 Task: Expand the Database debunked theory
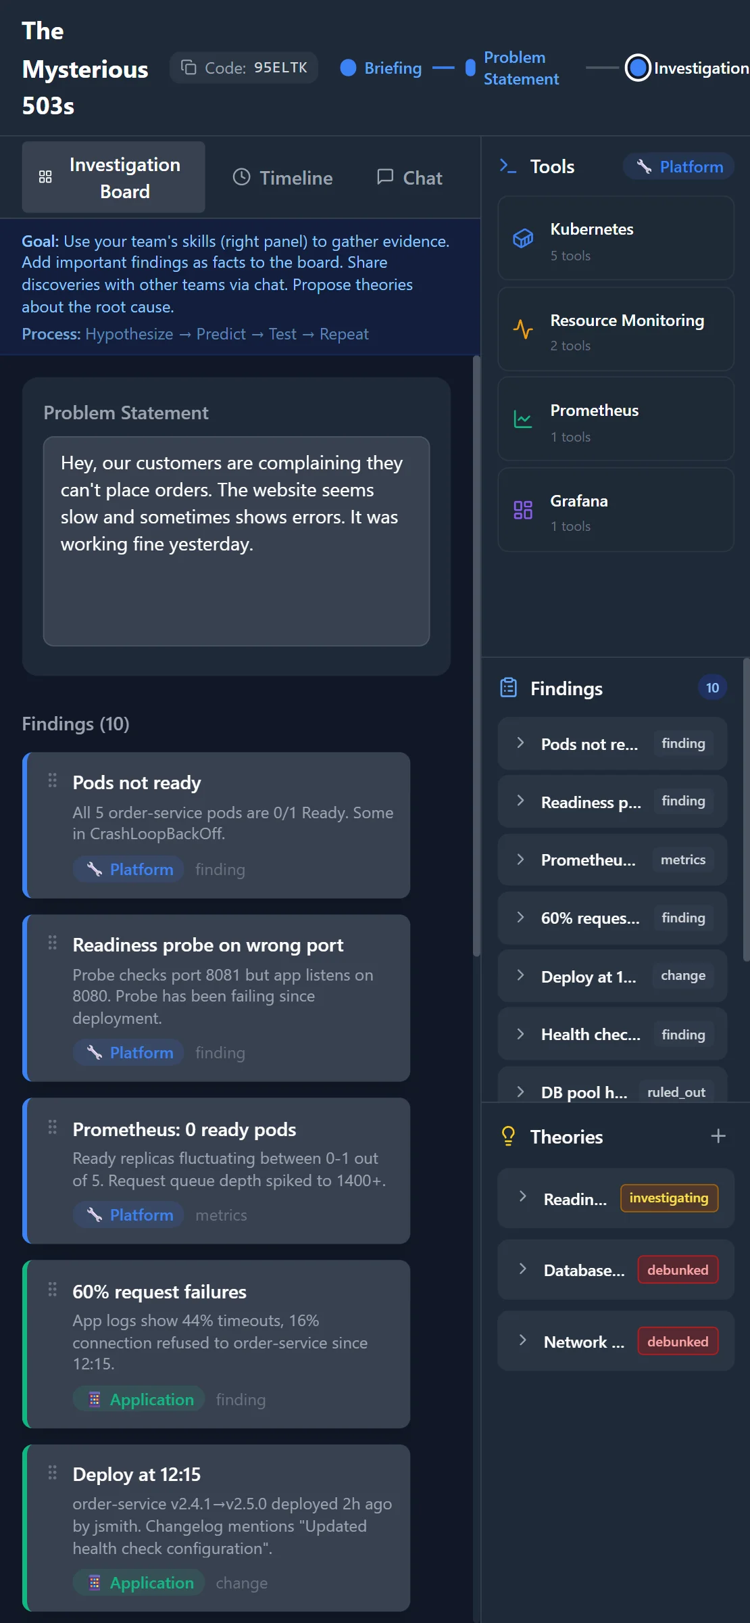[522, 1269]
